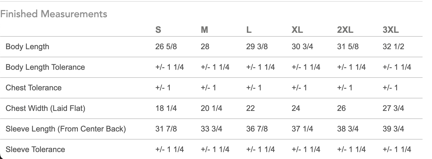Click the 26 5/8 body length value
This screenshot has height=159, width=432.
tap(166, 46)
